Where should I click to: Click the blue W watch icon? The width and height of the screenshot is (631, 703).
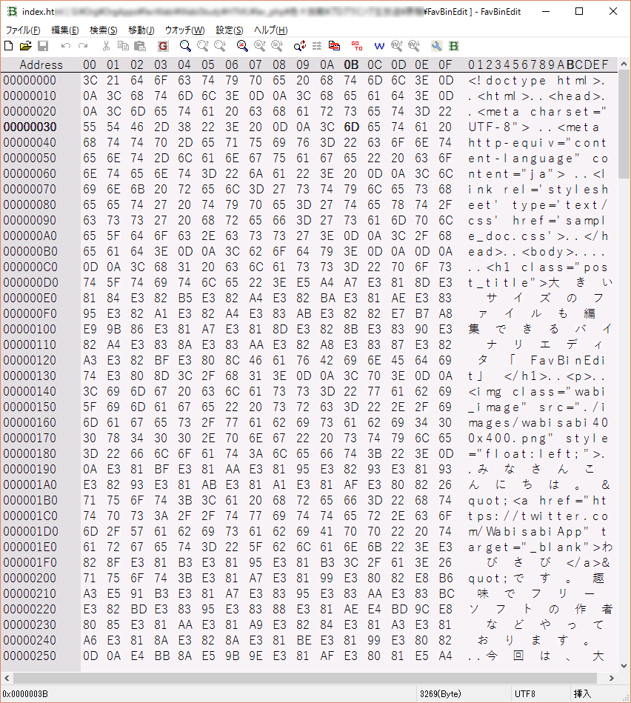click(x=379, y=46)
